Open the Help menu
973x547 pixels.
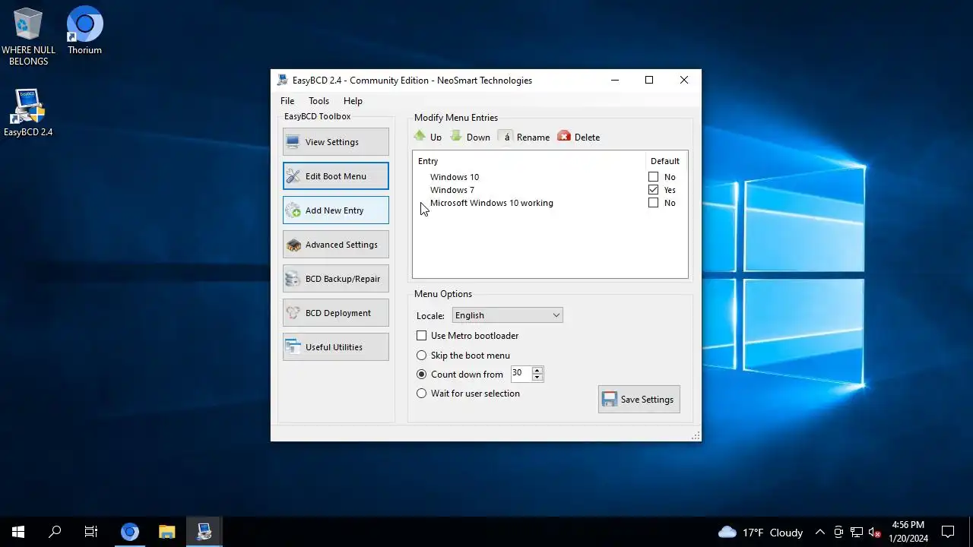point(353,101)
